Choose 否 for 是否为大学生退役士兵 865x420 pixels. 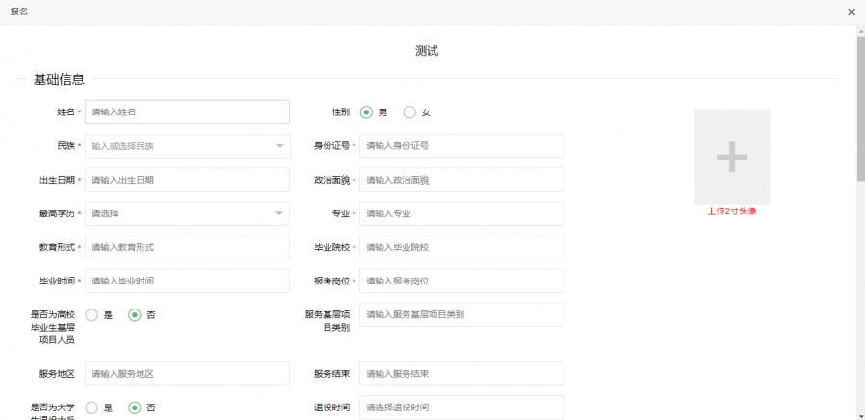[x=135, y=408]
